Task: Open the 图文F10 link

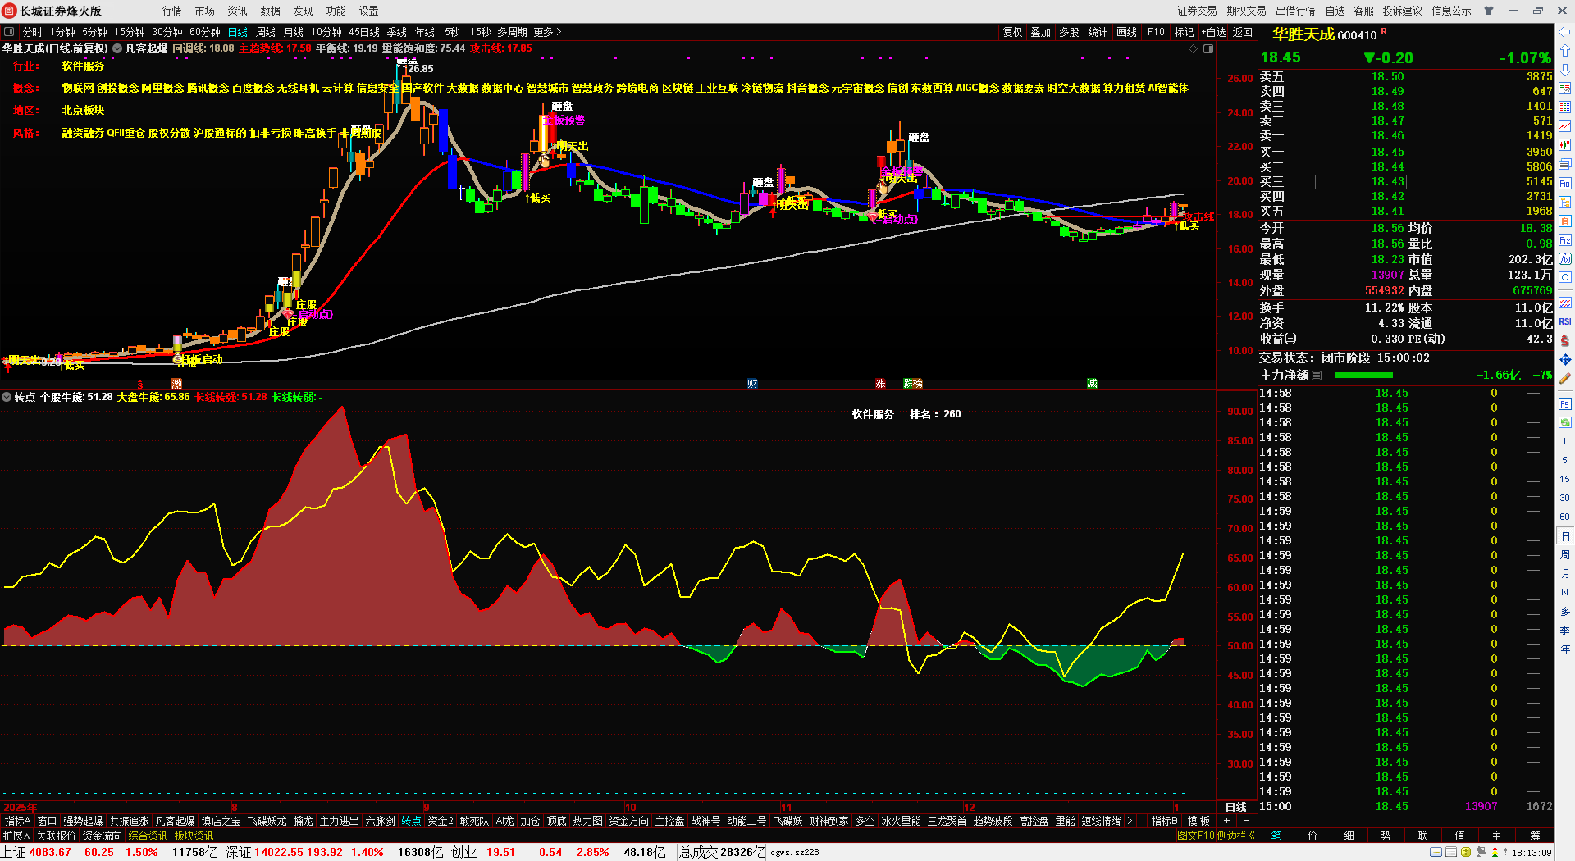Action: click(1195, 836)
